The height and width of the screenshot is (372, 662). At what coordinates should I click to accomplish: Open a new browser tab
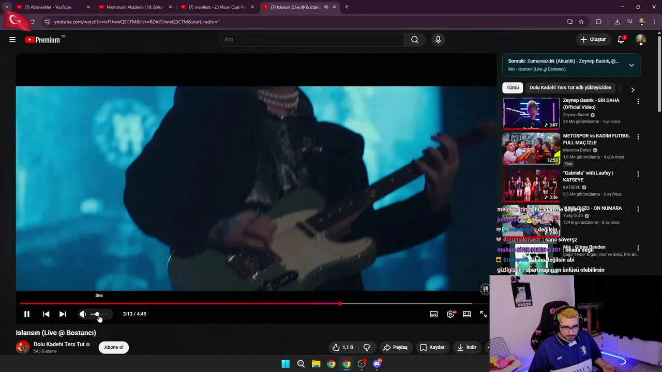coord(347,7)
